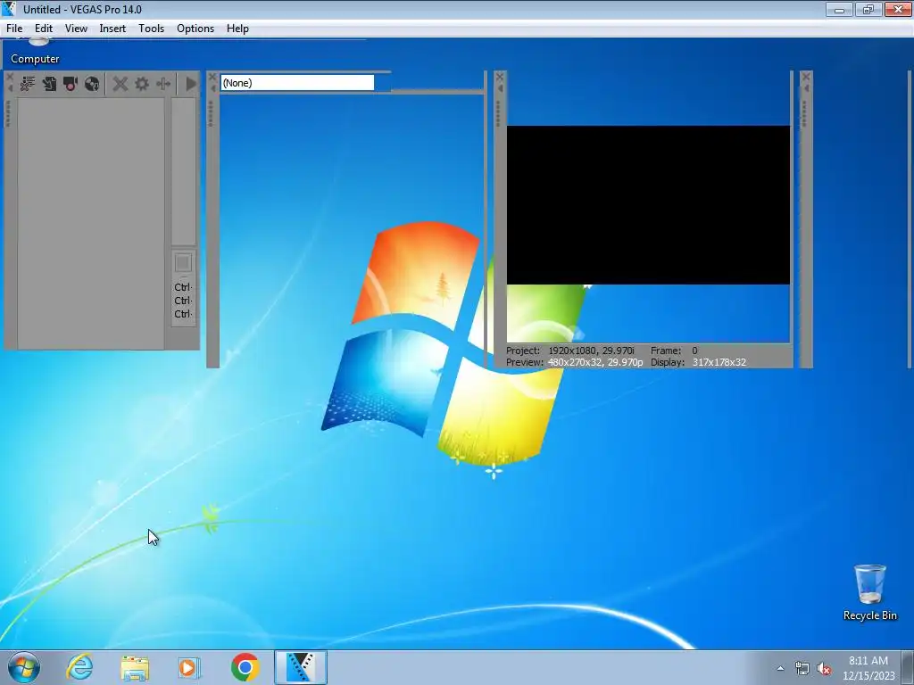Click Remove All Unused Media icon
The image size is (914, 685).
tap(28, 84)
